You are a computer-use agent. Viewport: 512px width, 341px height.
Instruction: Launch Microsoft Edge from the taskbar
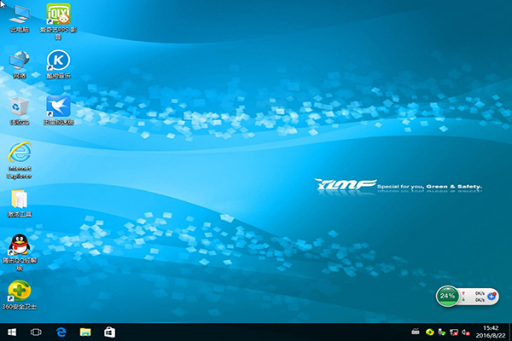click(61, 332)
